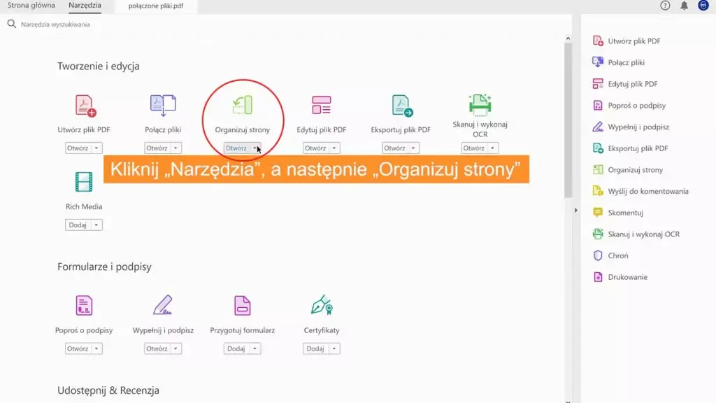Click the Utwórz plik PDF tool icon
Image resolution: width=716 pixels, height=403 pixels.
(x=85, y=106)
